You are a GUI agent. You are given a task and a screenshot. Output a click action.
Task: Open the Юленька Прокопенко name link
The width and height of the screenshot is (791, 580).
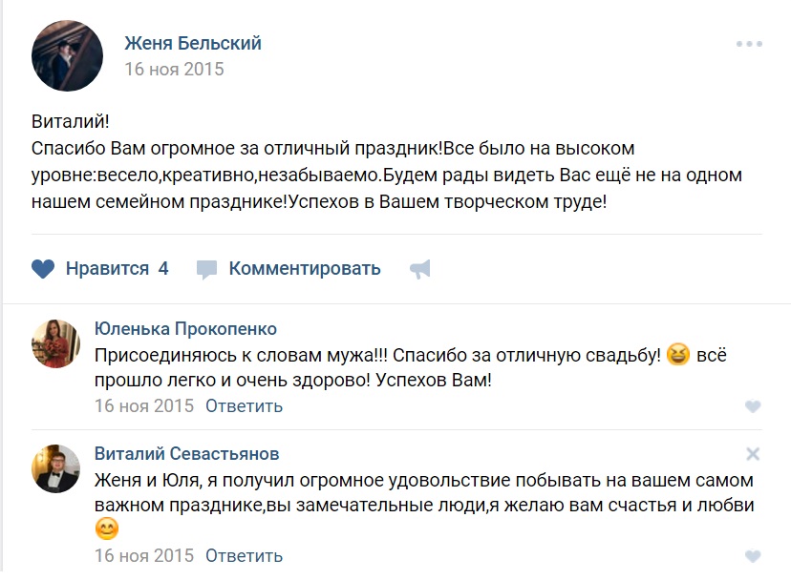[185, 329]
